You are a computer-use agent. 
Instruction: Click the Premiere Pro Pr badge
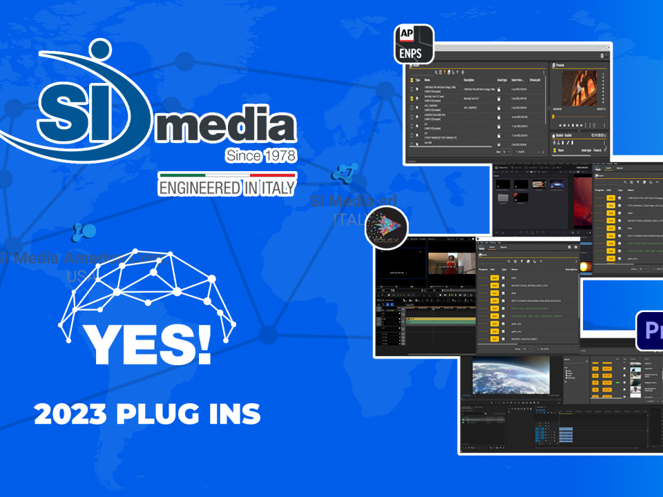coord(651,331)
